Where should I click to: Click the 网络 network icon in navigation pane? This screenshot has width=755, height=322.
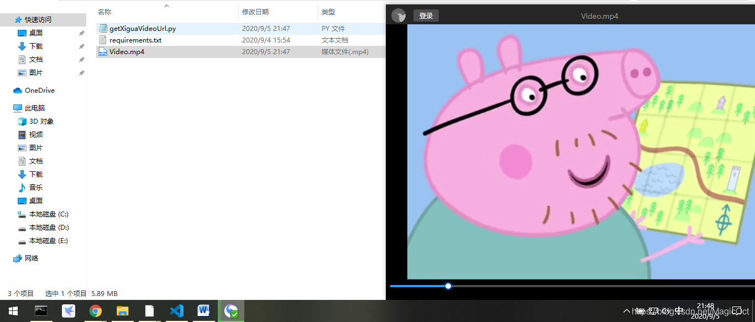coord(17,258)
